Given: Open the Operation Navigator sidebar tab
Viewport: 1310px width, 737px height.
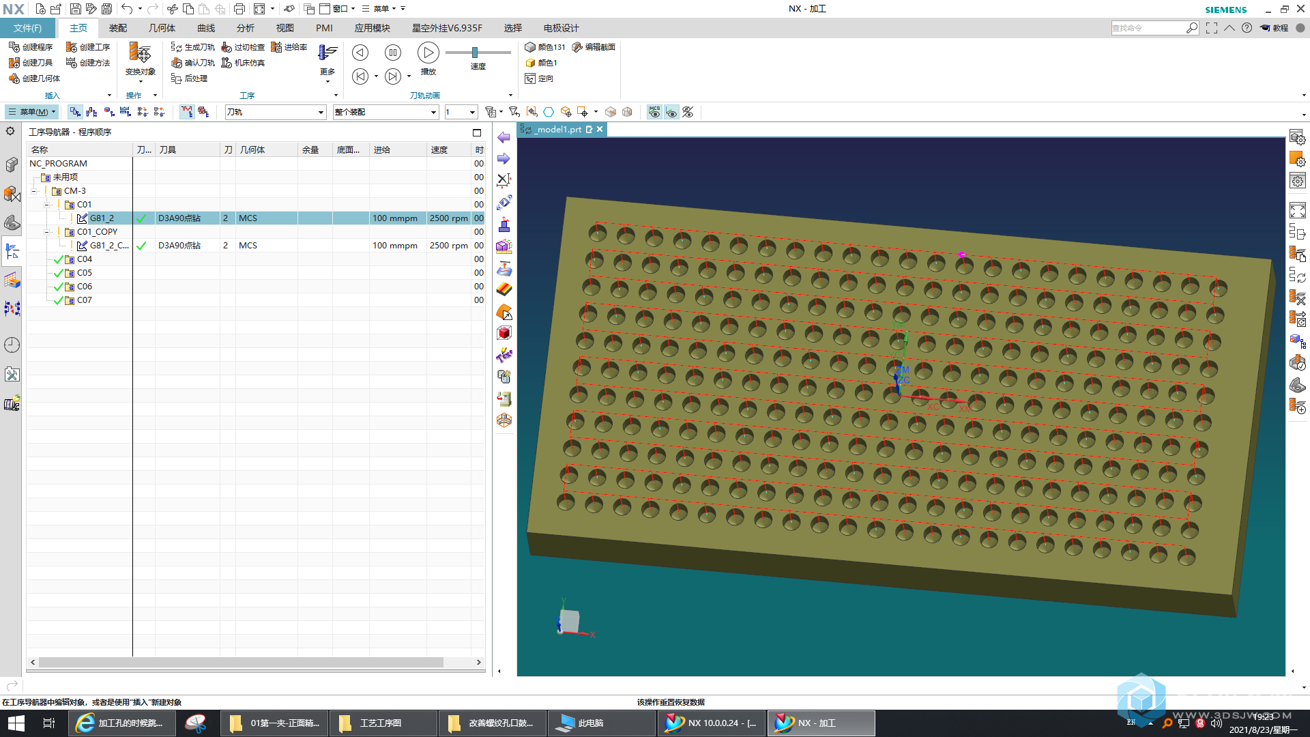Looking at the screenshot, I should click(12, 252).
